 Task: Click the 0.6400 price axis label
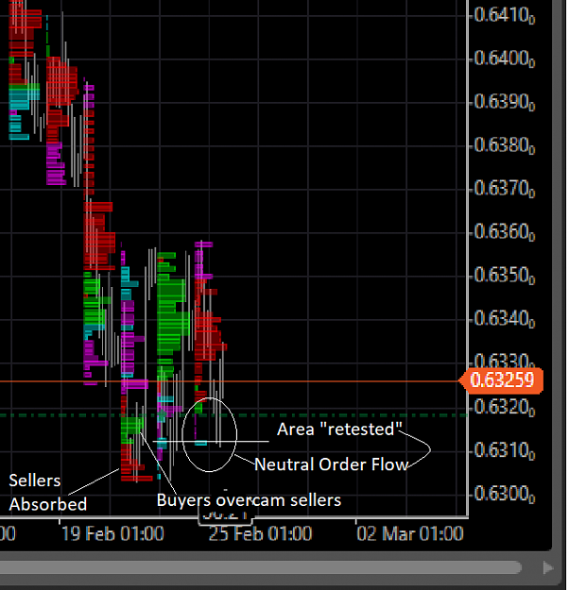pos(504,59)
